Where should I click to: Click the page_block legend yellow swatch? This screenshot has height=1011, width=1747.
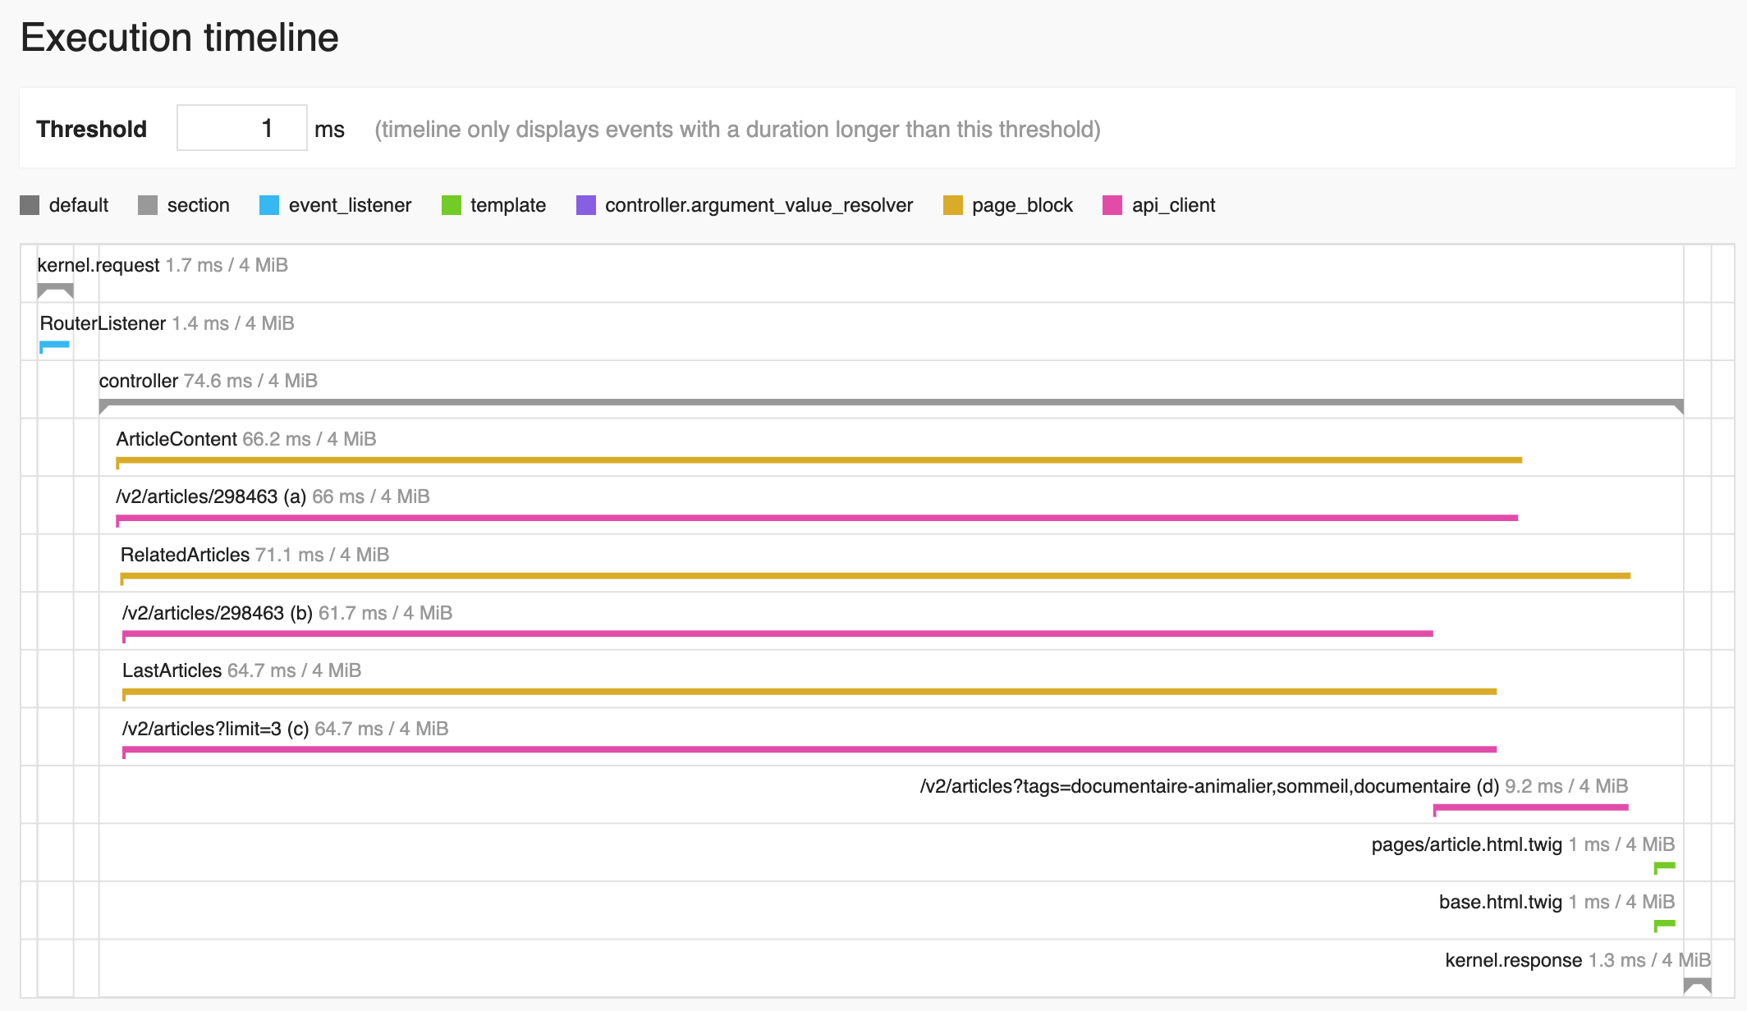[953, 205]
